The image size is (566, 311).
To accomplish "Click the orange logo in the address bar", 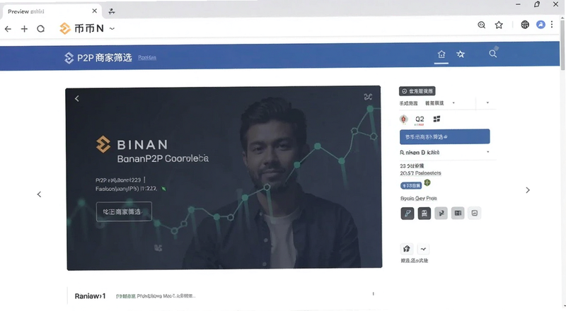I will (65, 28).
